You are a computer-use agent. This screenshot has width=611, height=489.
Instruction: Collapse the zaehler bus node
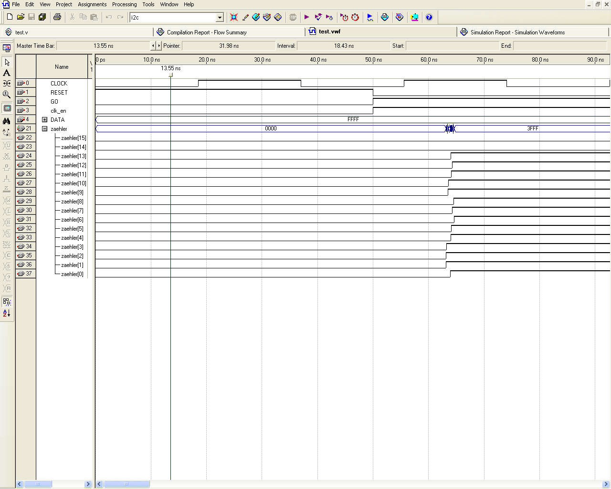pos(45,129)
